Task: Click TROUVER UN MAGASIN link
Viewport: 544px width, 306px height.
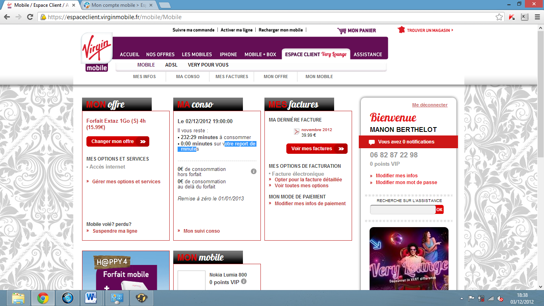Action: [426, 30]
